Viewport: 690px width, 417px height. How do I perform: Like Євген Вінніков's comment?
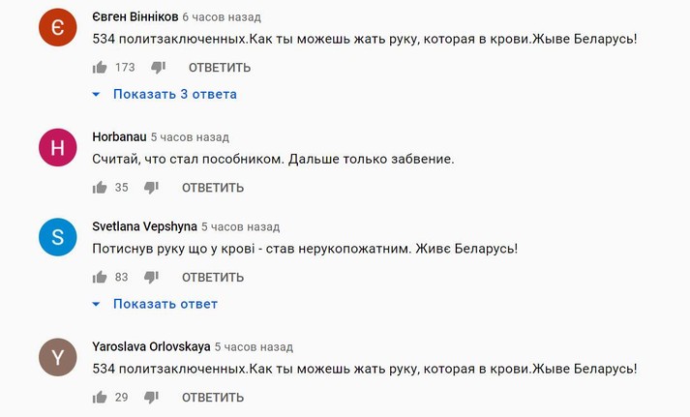pos(100,68)
